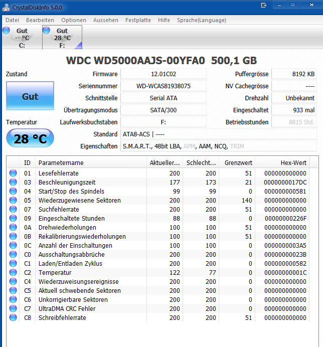323x347 pixels.
Task: Click hex value 00000000023B
Action: tap(285, 255)
